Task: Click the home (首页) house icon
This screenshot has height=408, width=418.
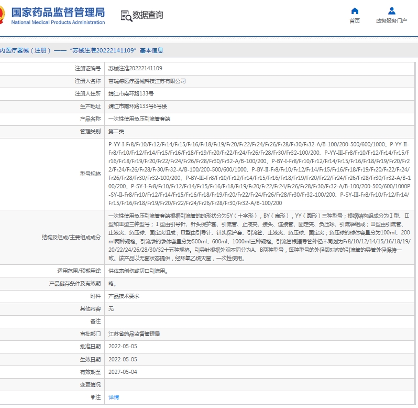Action: [355, 11]
